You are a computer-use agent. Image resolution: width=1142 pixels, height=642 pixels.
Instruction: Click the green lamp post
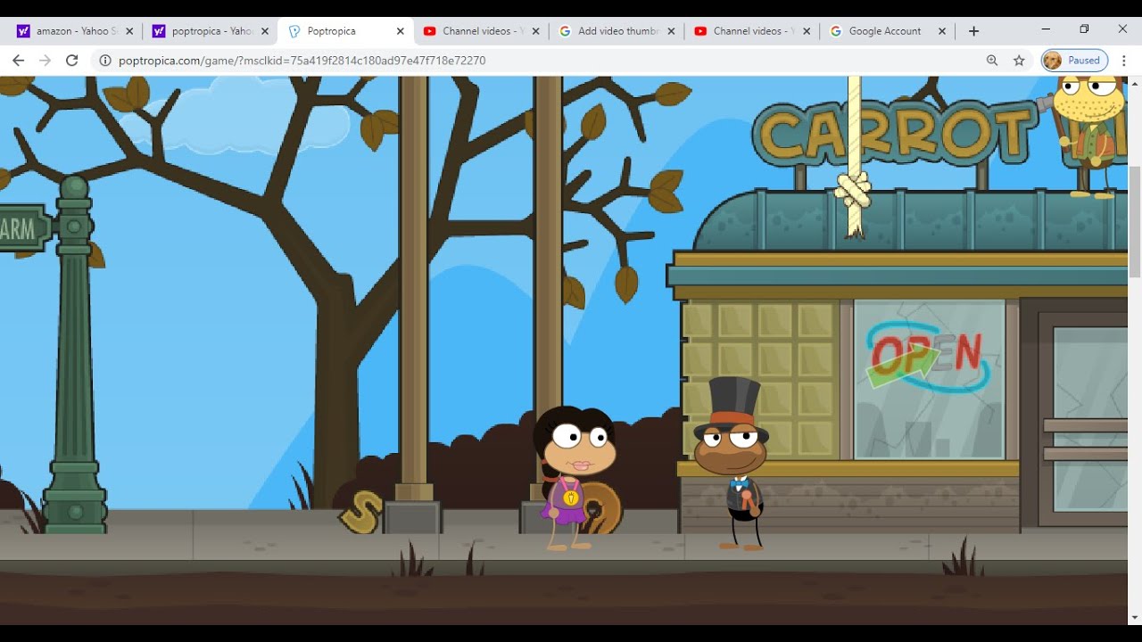tap(74, 355)
